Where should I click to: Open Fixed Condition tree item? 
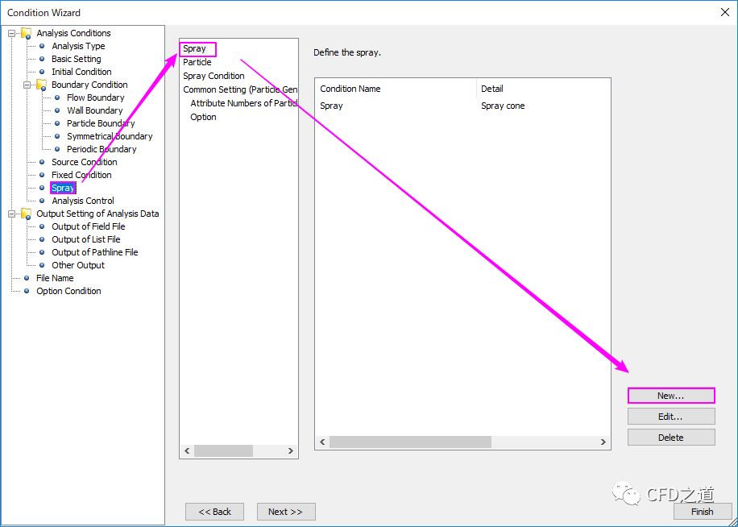coord(81,175)
